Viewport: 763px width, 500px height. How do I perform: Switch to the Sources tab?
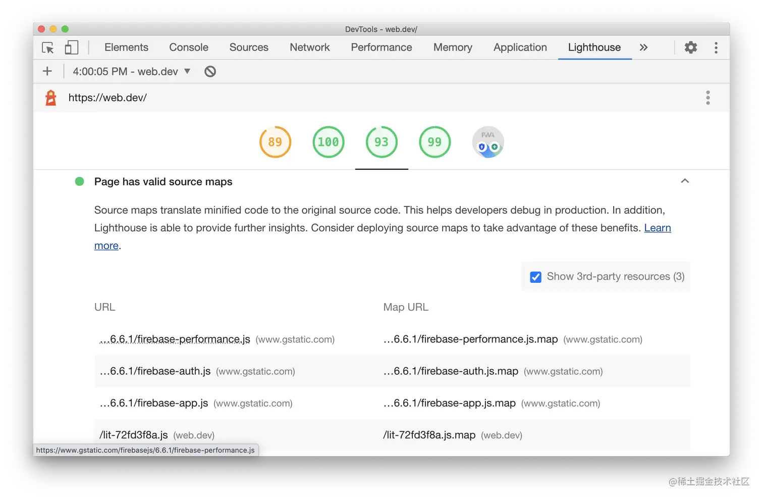pyautogui.click(x=249, y=47)
